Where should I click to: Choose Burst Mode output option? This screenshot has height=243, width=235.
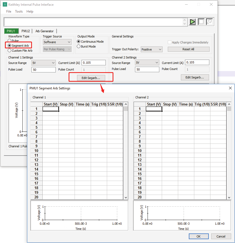point(78,46)
